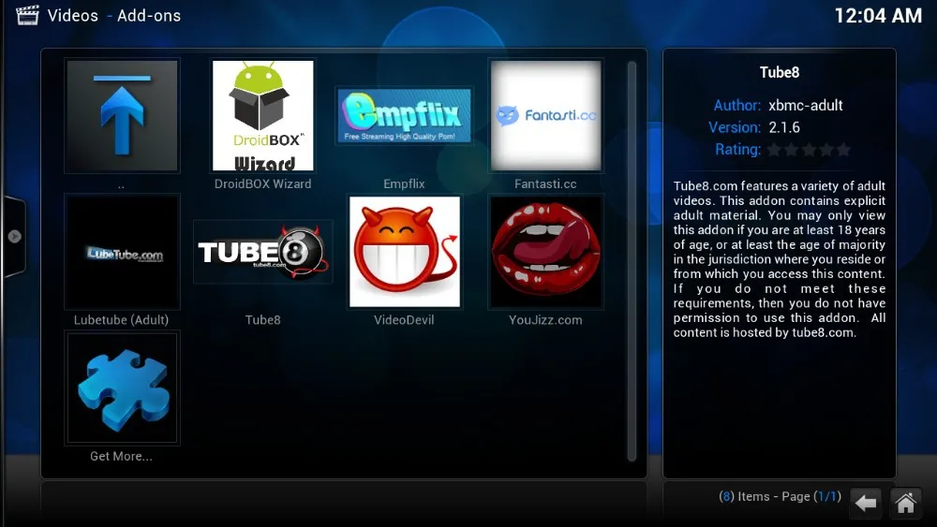Open the parent folder up-arrow icon

pos(122,116)
